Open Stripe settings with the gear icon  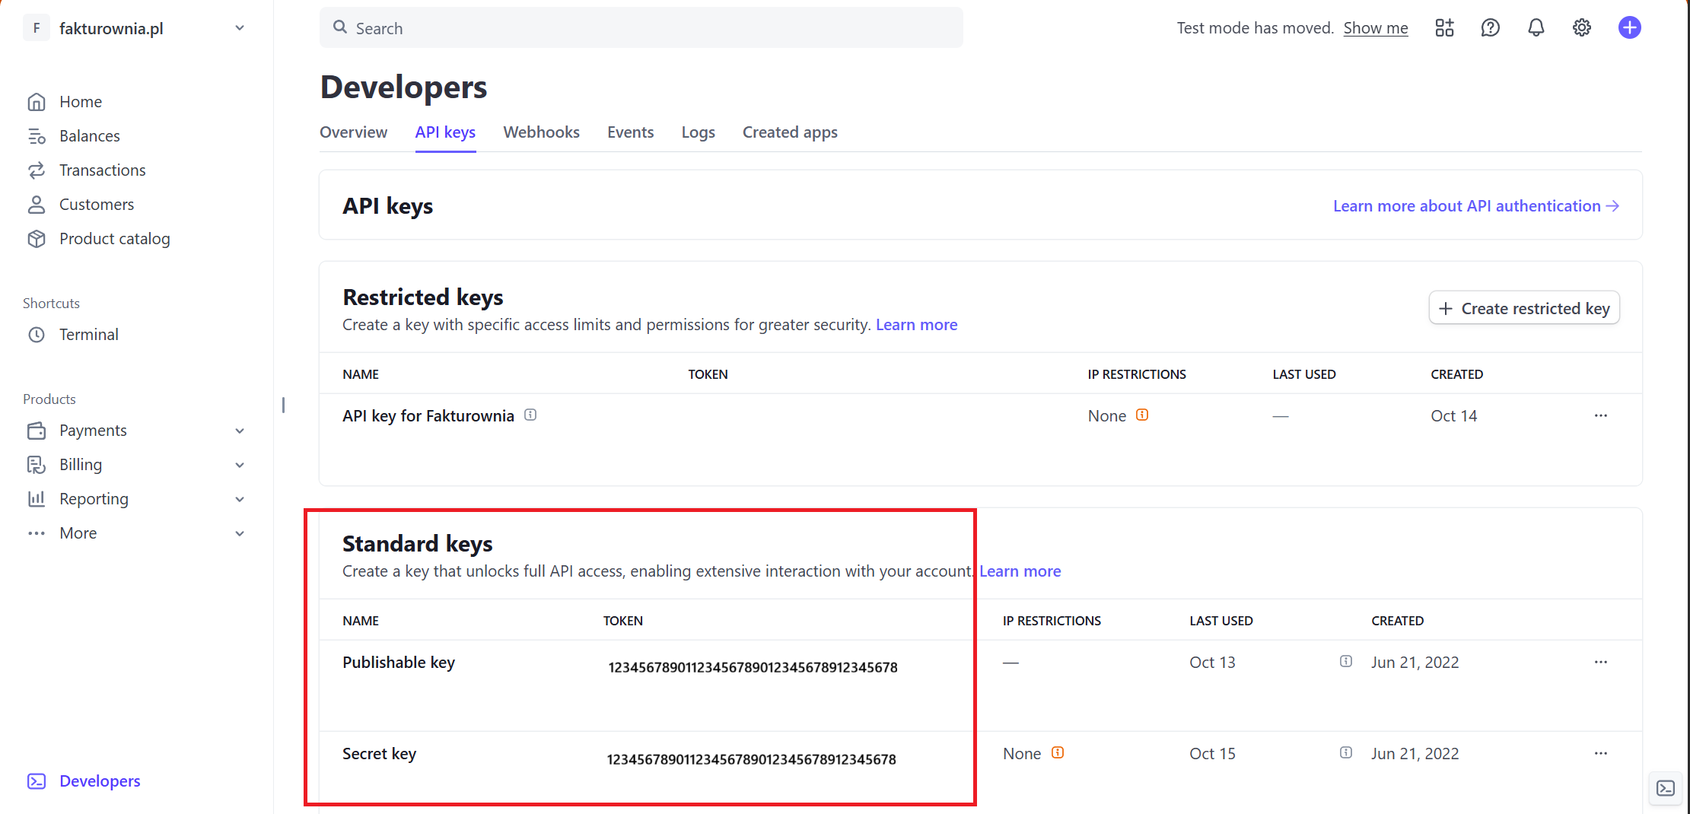click(x=1581, y=27)
